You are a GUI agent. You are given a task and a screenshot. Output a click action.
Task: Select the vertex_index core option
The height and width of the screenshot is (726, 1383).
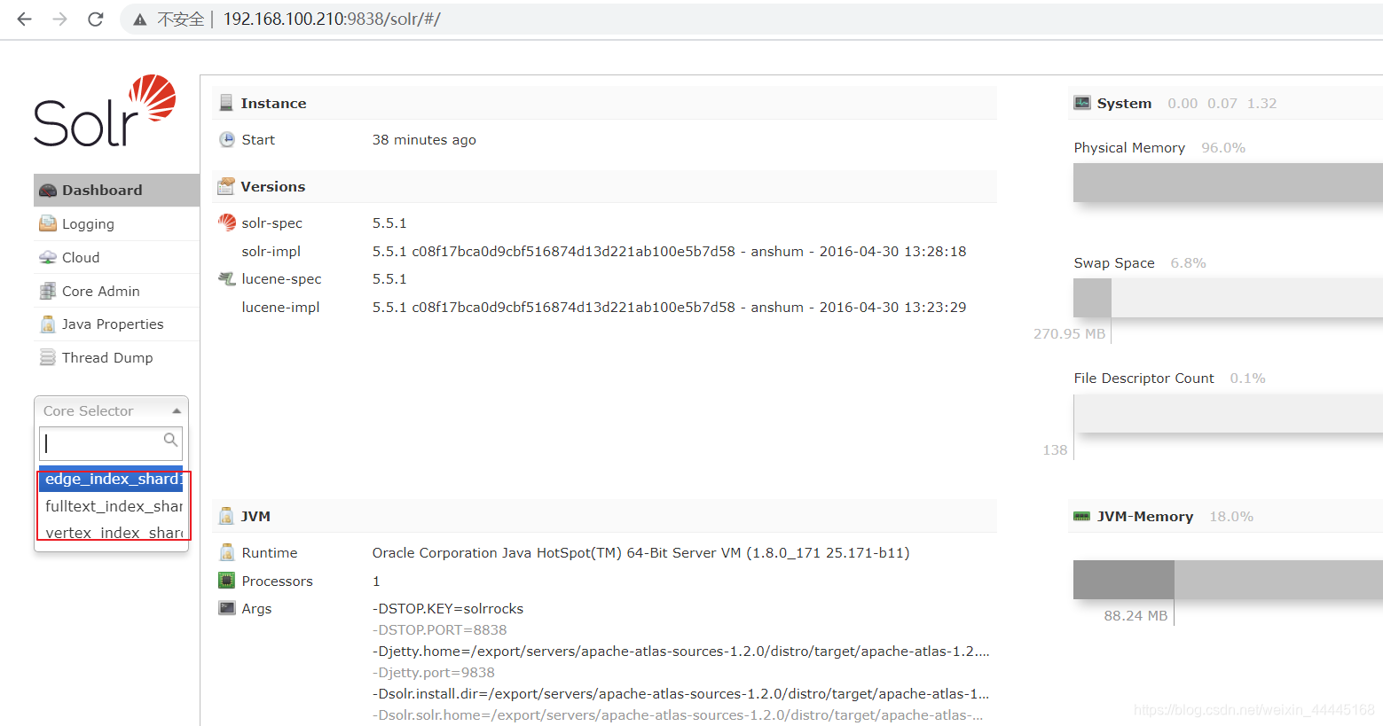click(x=111, y=533)
